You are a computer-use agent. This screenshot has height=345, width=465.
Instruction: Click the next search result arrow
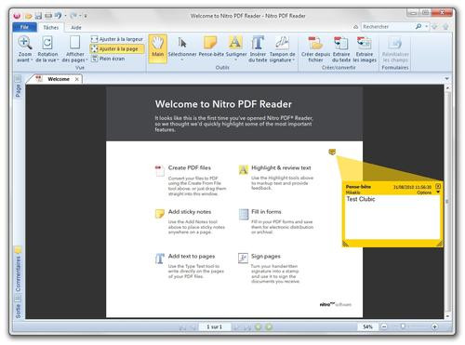pos(445,27)
